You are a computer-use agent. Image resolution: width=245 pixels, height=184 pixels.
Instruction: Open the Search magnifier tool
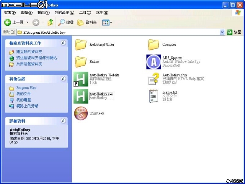[x=61, y=23]
